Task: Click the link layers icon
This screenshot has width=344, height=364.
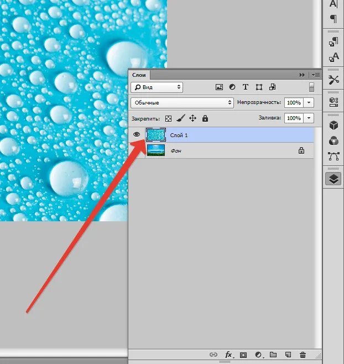Action: click(x=213, y=355)
